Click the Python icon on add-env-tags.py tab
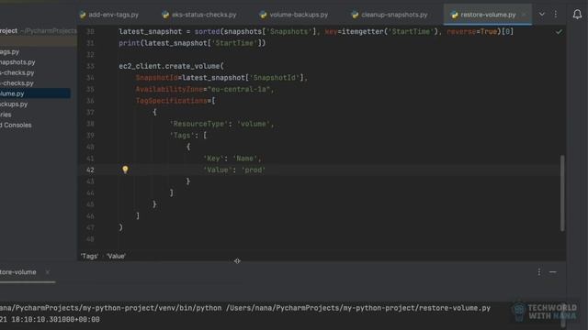The width and height of the screenshot is (588, 330). (83, 15)
